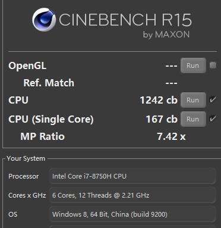Click the CINEBENCH R15 title text
The height and width of the screenshot is (228, 221).
(125, 20)
